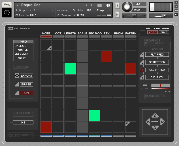Open the instrument info icon
The image size is (179, 146).
[x=108, y=5]
